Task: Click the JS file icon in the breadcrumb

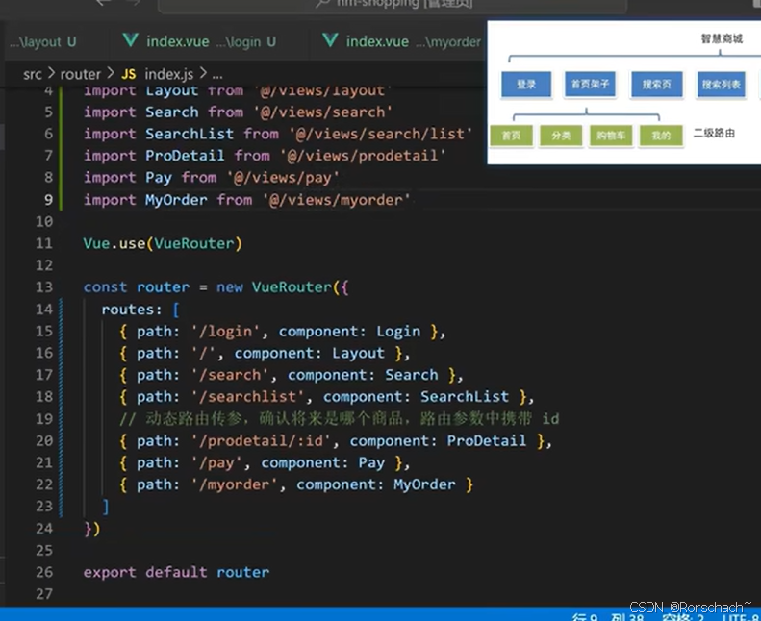Action: click(x=129, y=74)
